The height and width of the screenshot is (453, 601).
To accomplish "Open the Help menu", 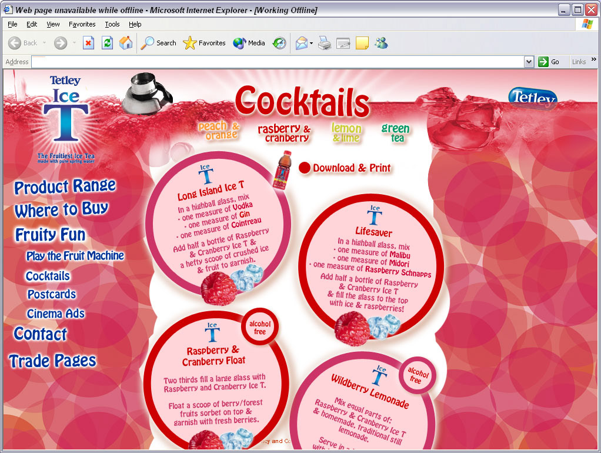I will click(135, 24).
